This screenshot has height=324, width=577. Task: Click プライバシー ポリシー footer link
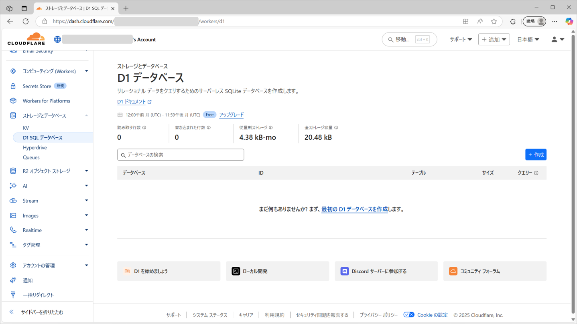378,315
